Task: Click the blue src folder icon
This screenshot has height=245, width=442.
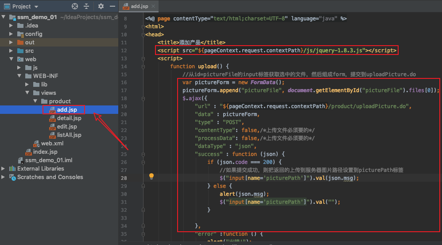Action: click(20, 51)
